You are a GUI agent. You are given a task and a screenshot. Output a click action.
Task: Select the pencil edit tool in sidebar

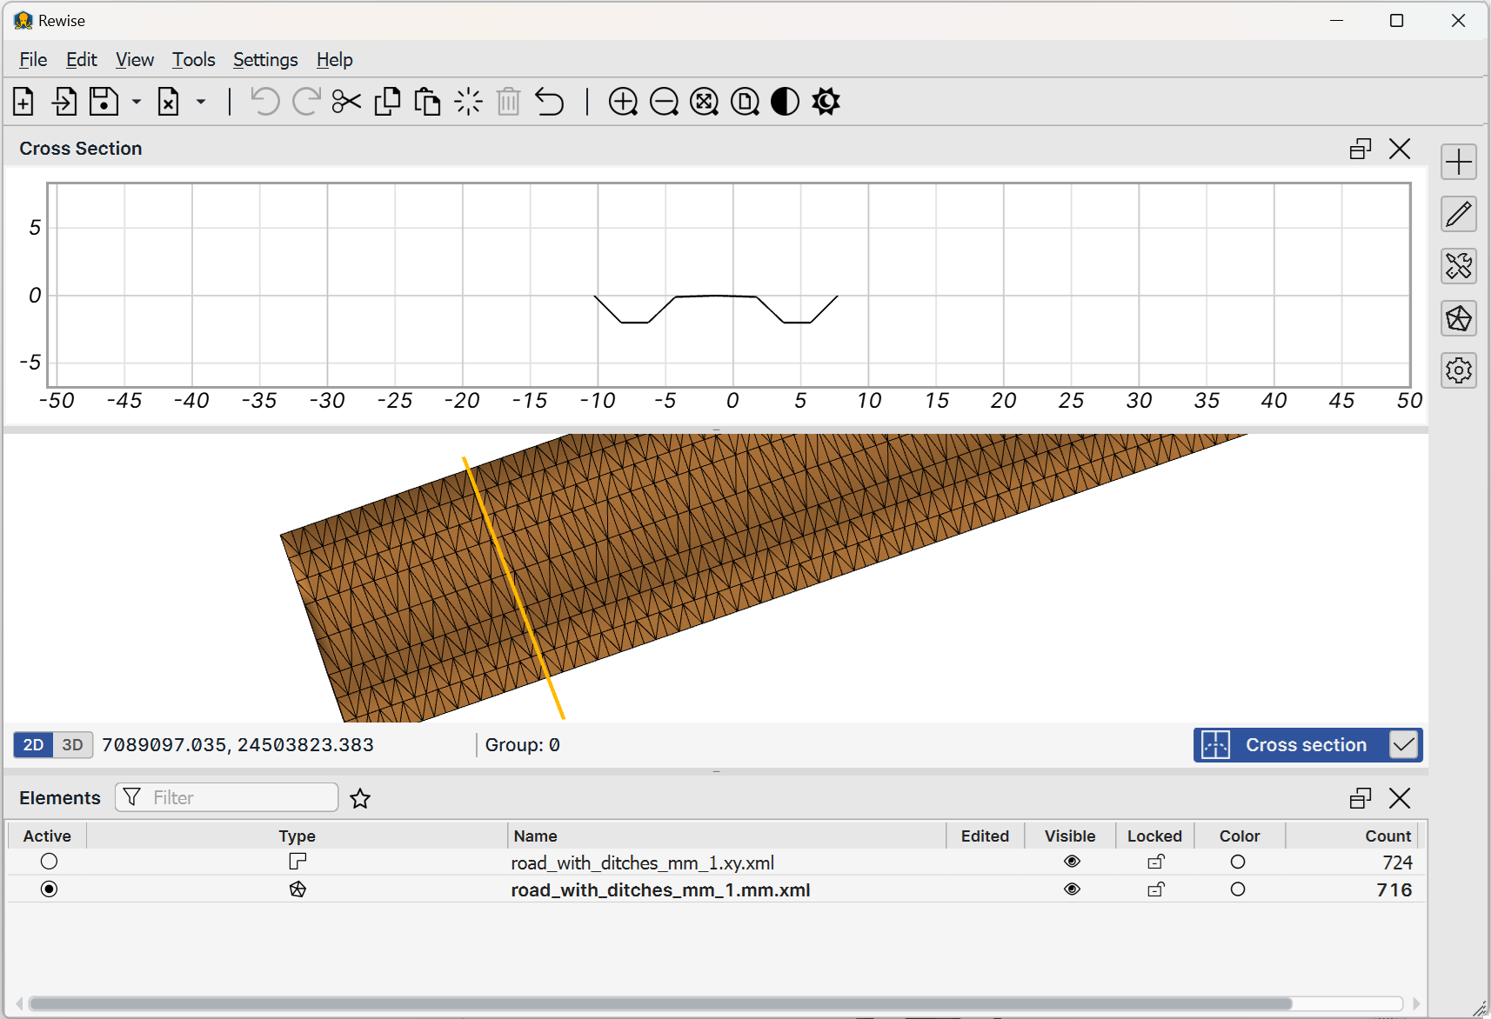click(x=1459, y=214)
